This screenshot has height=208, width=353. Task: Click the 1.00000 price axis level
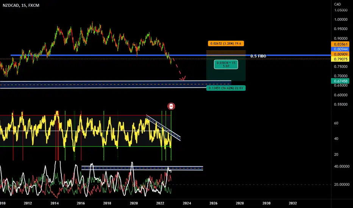pos(341,20)
